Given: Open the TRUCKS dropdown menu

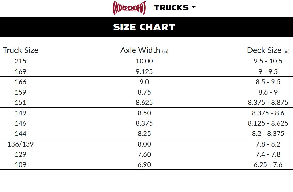Looking at the screenshot, I should (x=175, y=8).
